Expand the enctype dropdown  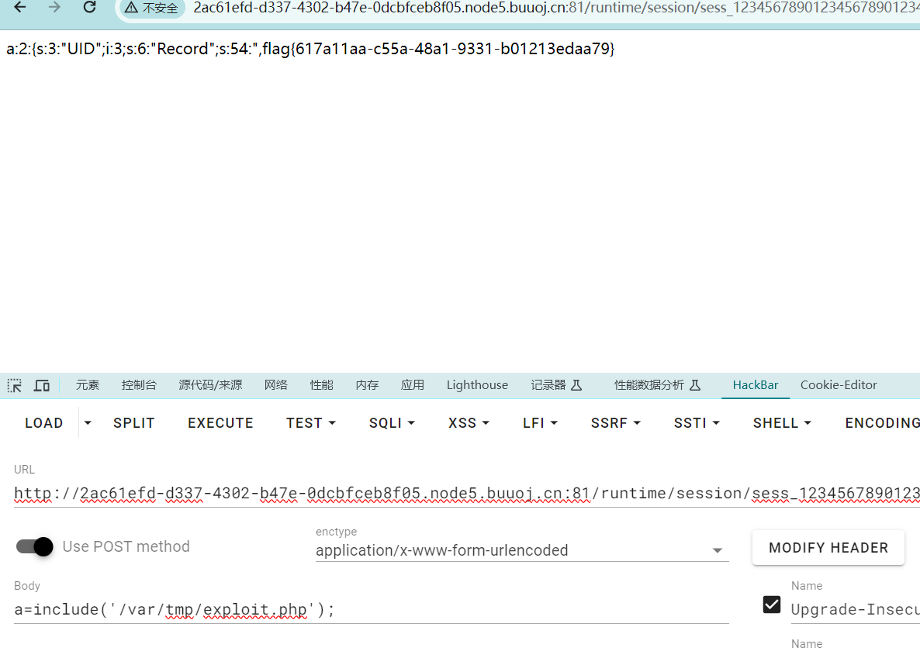pos(717,551)
